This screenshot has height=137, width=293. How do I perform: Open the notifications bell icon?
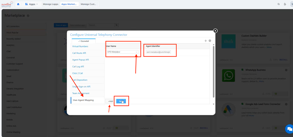coord(285,4)
